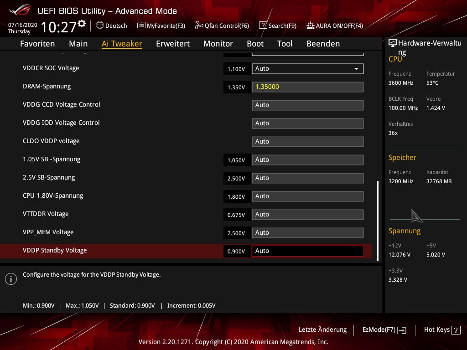
Task: Click the AURA light icon
Action: pos(310,26)
